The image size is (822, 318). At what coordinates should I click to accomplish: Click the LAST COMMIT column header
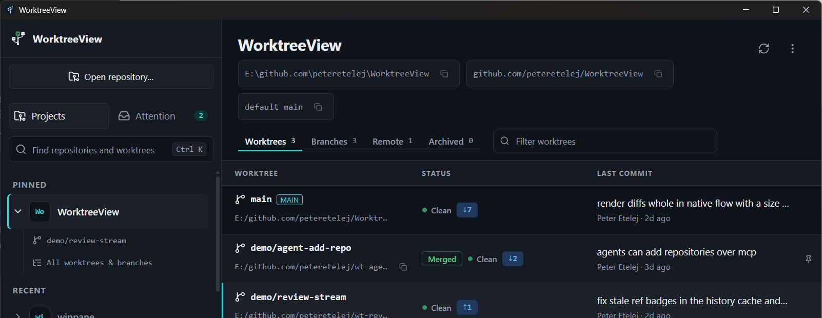tap(624, 173)
